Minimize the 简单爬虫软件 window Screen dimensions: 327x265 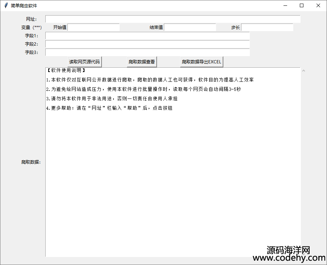coord(285,6)
